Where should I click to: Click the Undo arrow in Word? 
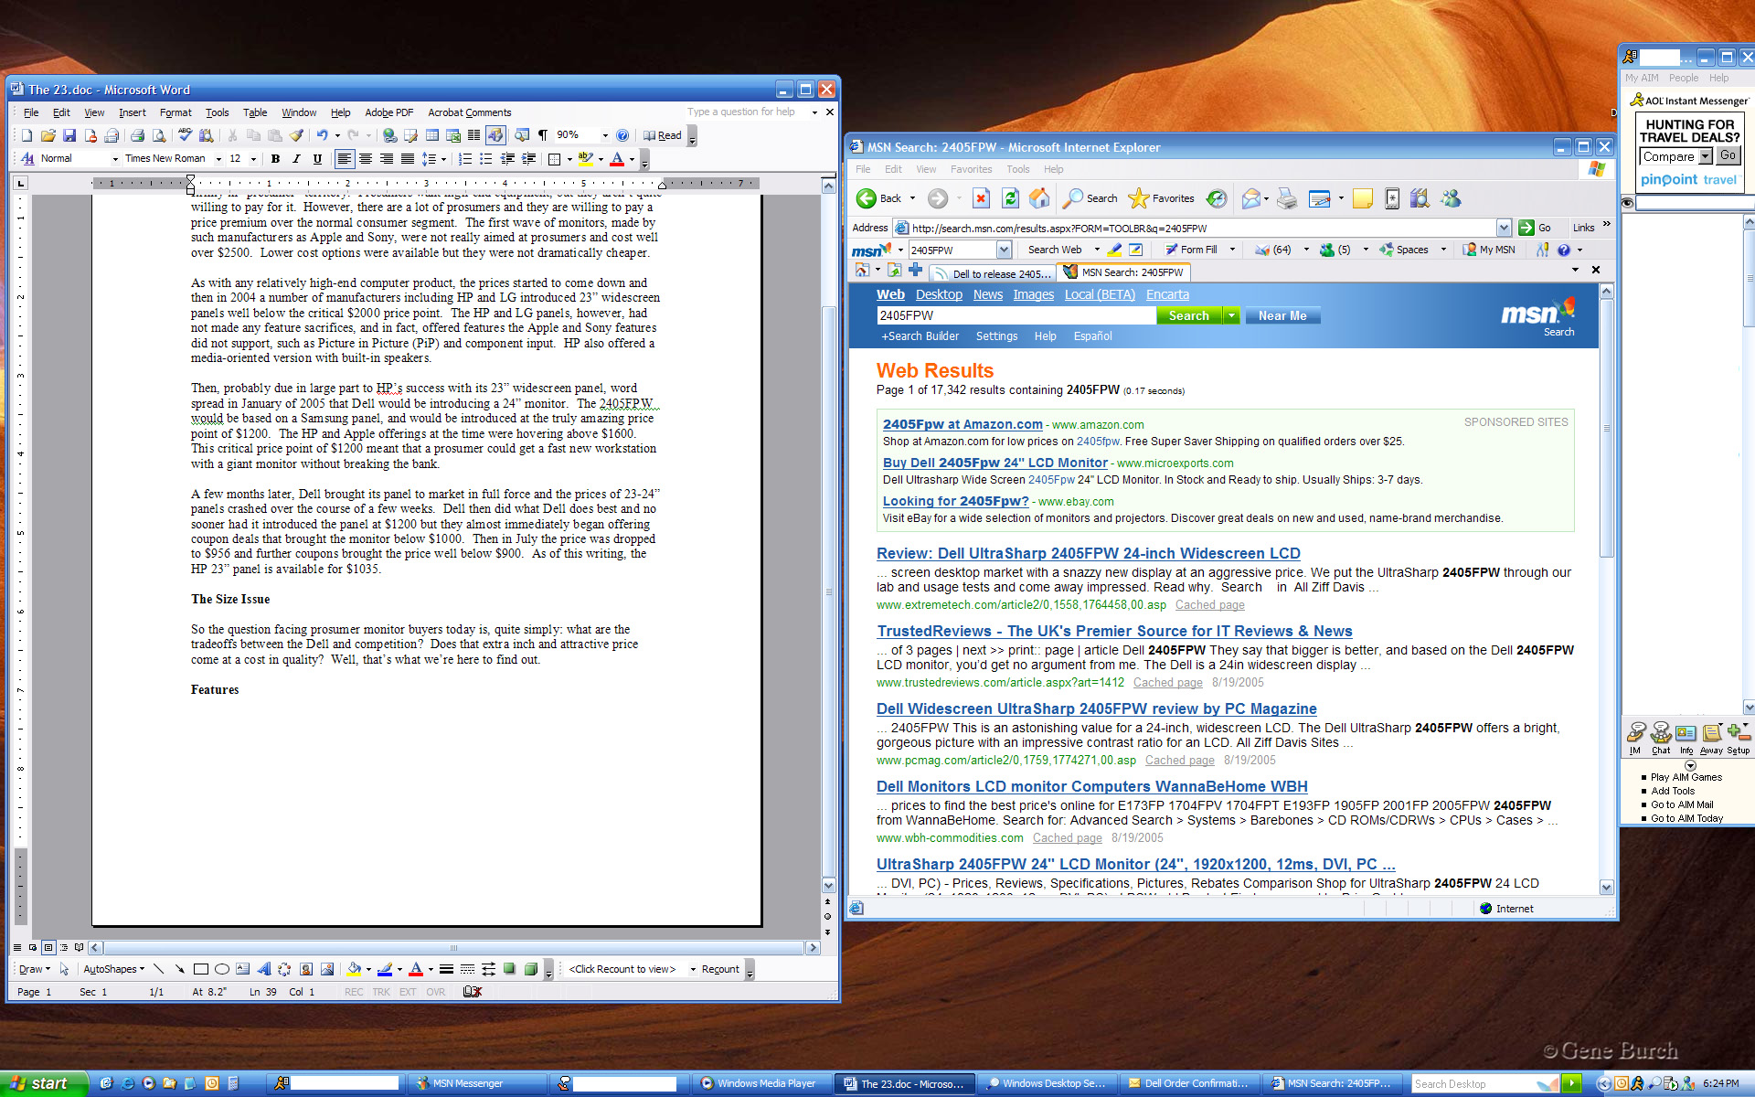coord(322,135)
